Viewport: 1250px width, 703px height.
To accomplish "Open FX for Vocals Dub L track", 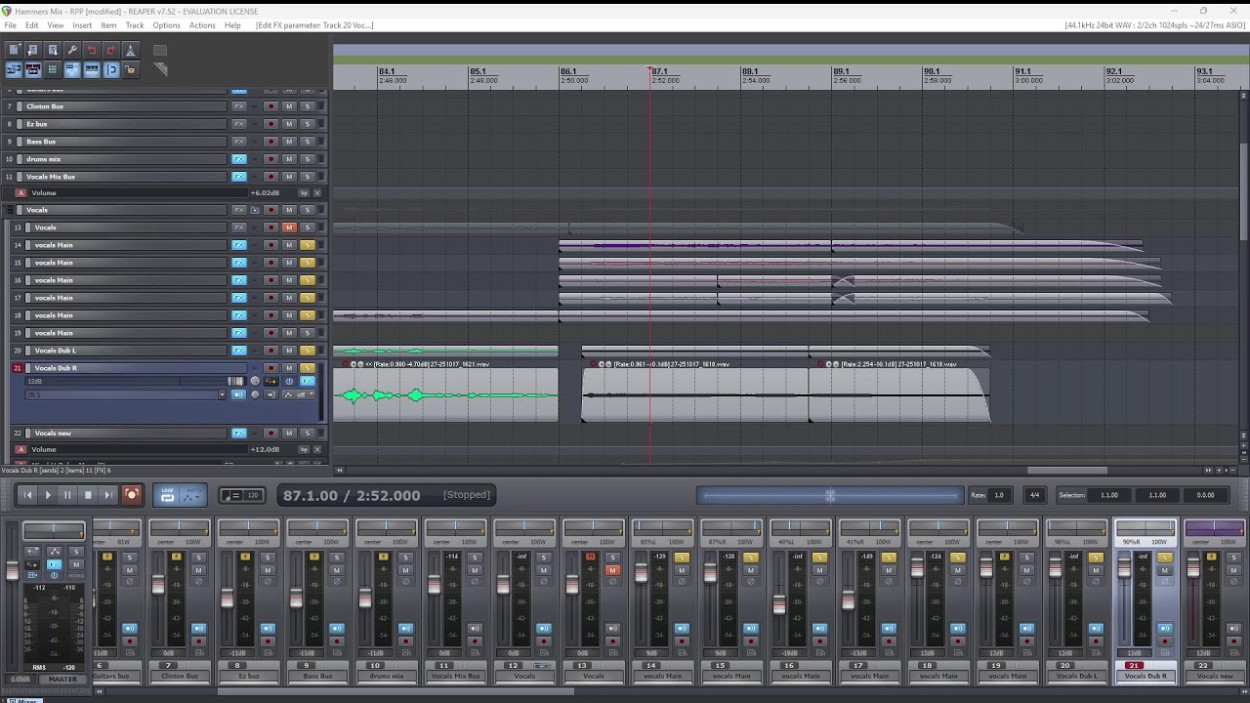I will pyautogui.click(x=238, y=351).
